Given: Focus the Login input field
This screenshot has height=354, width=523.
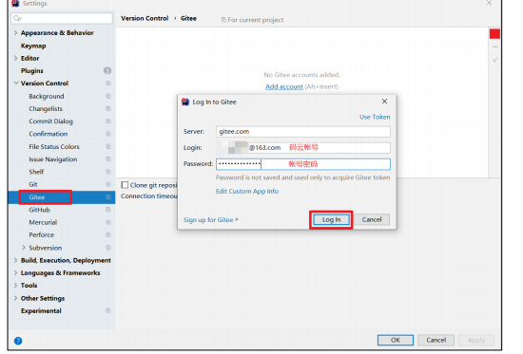Looking at the screenshot, I should (x=302, y=147).
